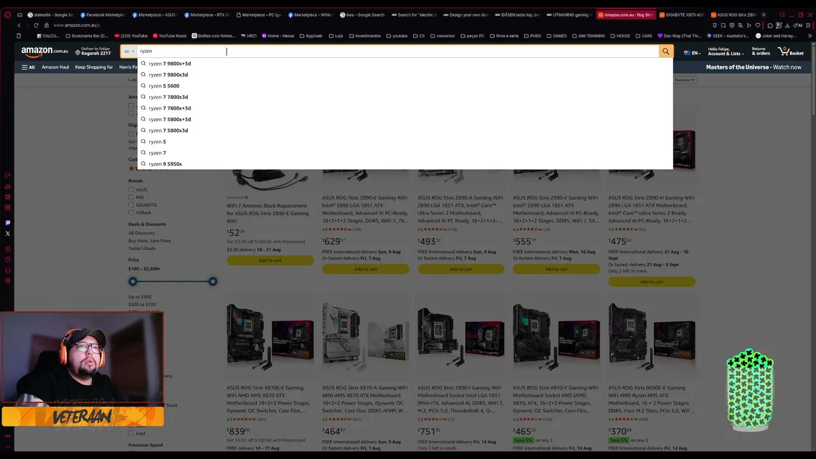
Task: Open Returns & orders
Action: point(761,51)
